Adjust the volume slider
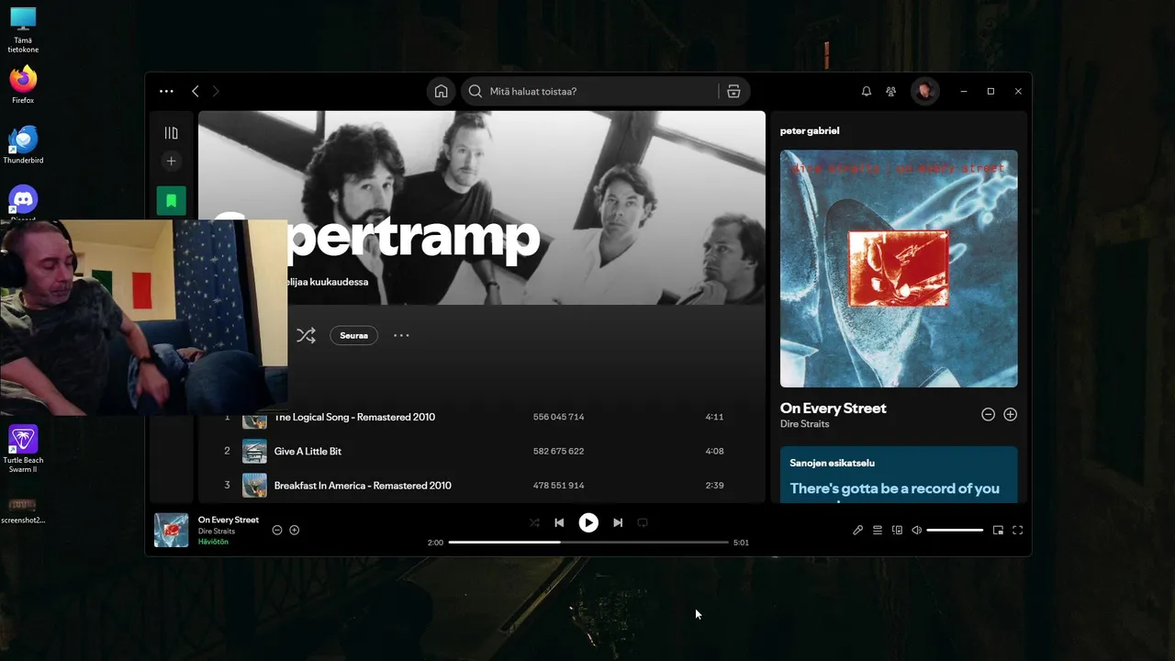This screenshot has height=661, width=1175. point(955,530)
